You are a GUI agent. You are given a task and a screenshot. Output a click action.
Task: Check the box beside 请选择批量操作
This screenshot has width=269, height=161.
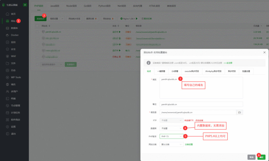coord(37,64)
